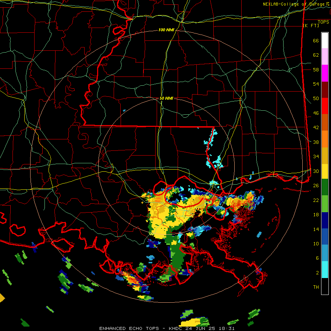Click the 50 value on color legend
Image resolution: width=331 pixels, height=331 pixels.
[x=316, y=99]
